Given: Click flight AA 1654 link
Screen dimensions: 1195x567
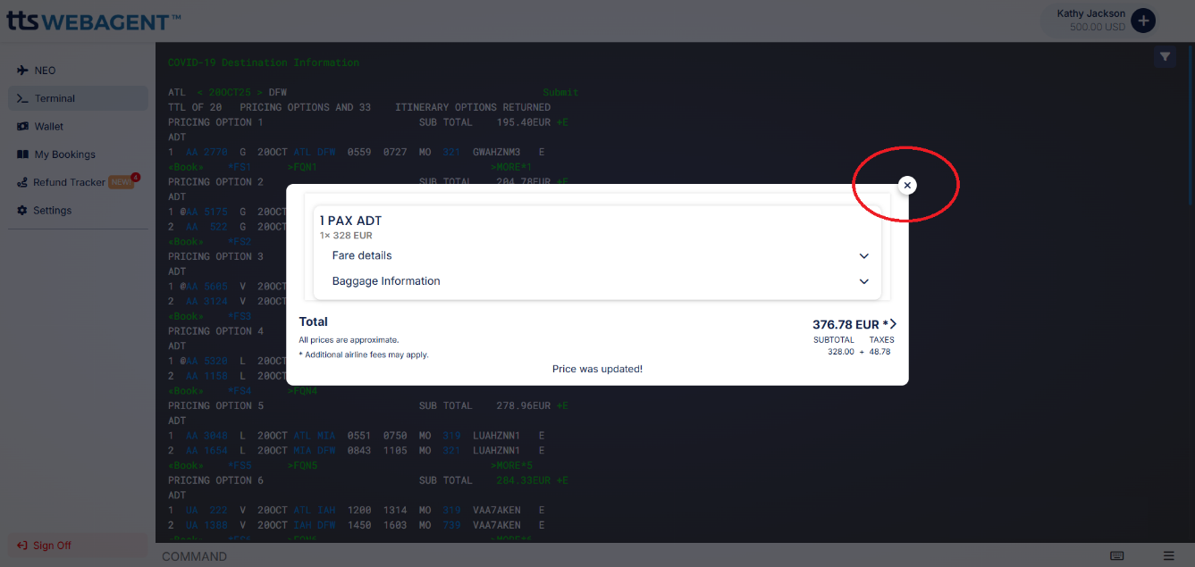Looking at the screenshot, I should pos(206,450).
